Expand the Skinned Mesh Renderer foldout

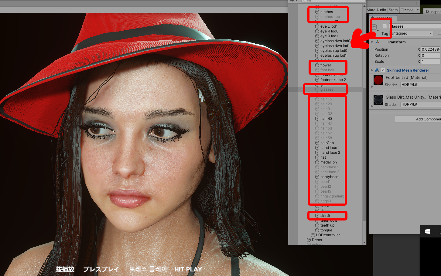372,70
